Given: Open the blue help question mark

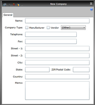Looking at the screenshot, I should pyautogui.click(x=91, y=9).
